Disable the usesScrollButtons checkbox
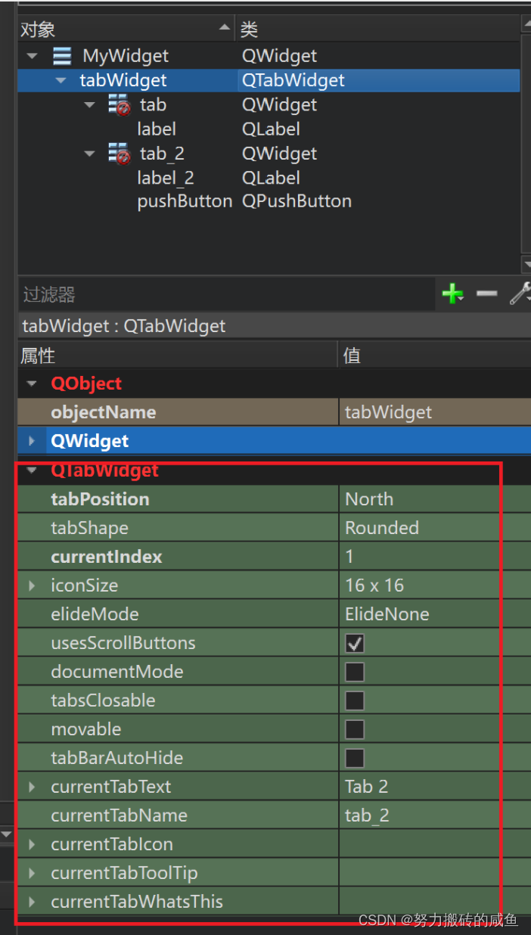The width and height of the screenshot is (531, 935). click(354, 643)
